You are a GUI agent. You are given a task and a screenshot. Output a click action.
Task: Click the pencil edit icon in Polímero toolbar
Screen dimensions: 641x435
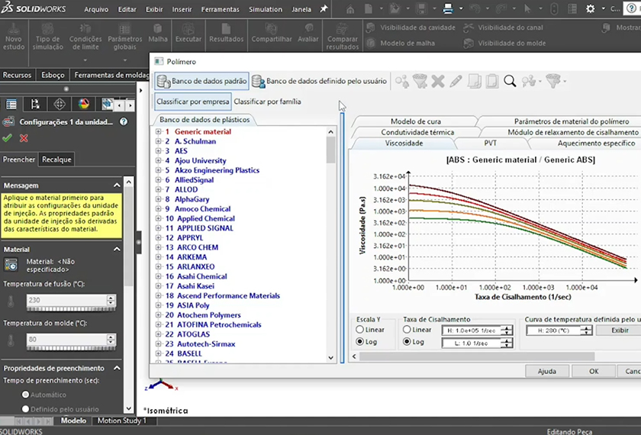(456, 81)
